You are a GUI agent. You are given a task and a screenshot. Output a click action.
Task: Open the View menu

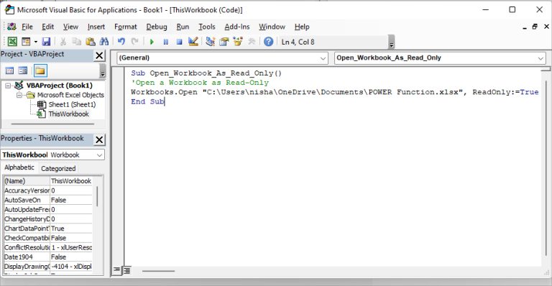coord(70,27)
